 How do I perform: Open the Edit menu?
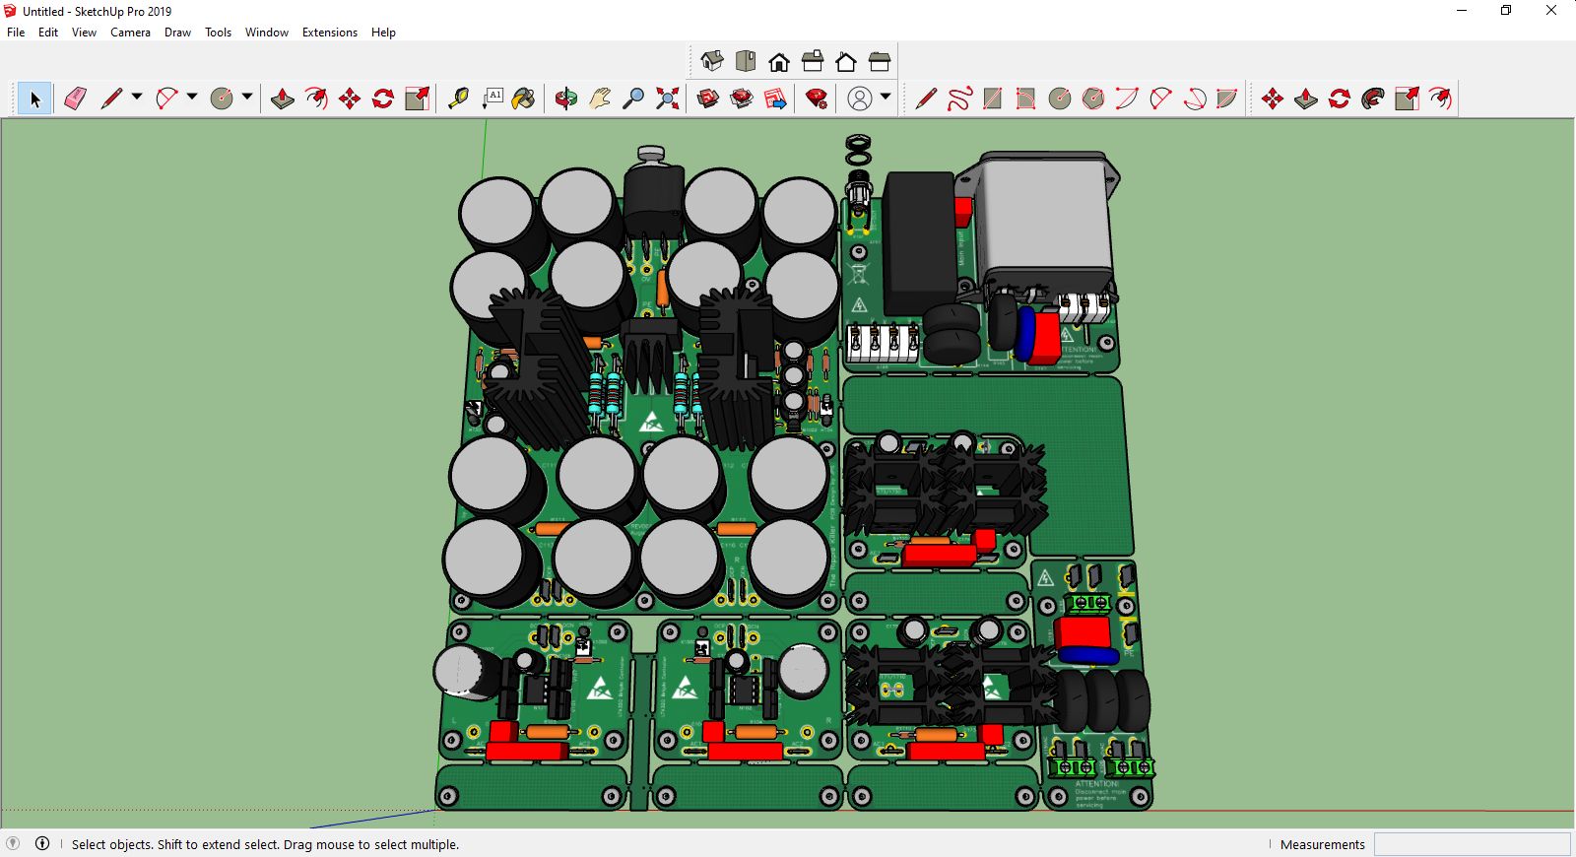48,33
